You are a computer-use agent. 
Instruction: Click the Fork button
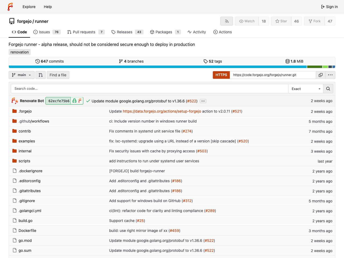coord(314,21)
